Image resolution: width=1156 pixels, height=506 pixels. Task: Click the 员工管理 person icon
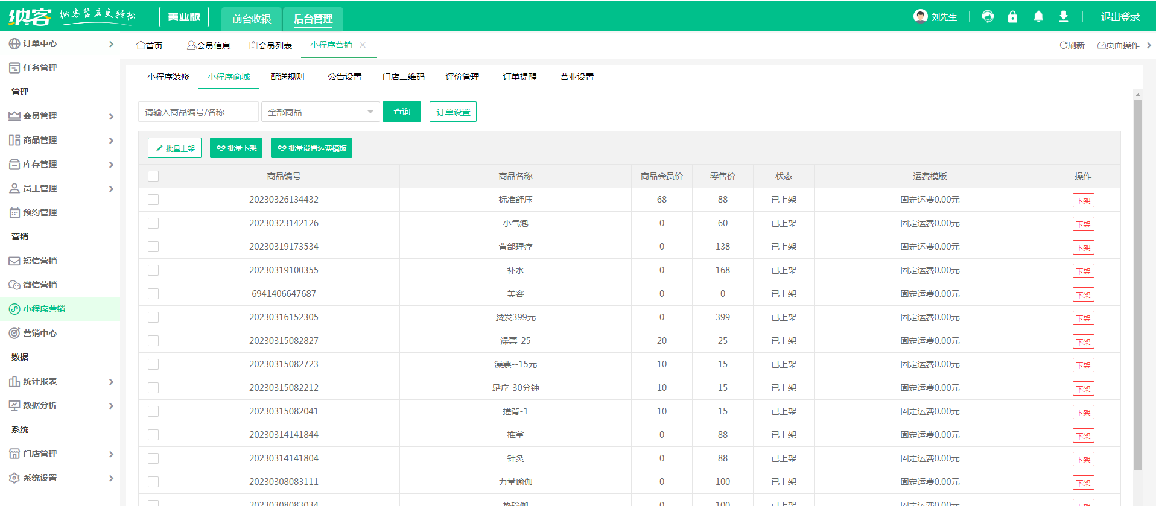tap(14, 188)
